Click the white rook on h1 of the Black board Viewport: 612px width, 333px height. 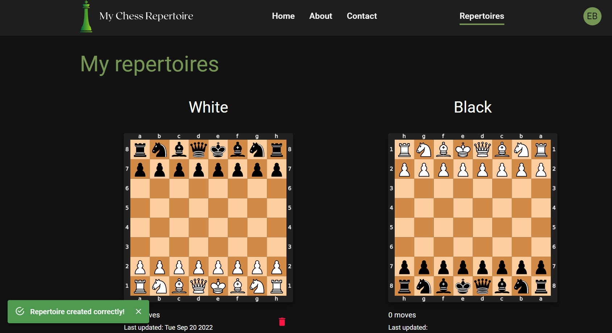(x=404, y=149)
